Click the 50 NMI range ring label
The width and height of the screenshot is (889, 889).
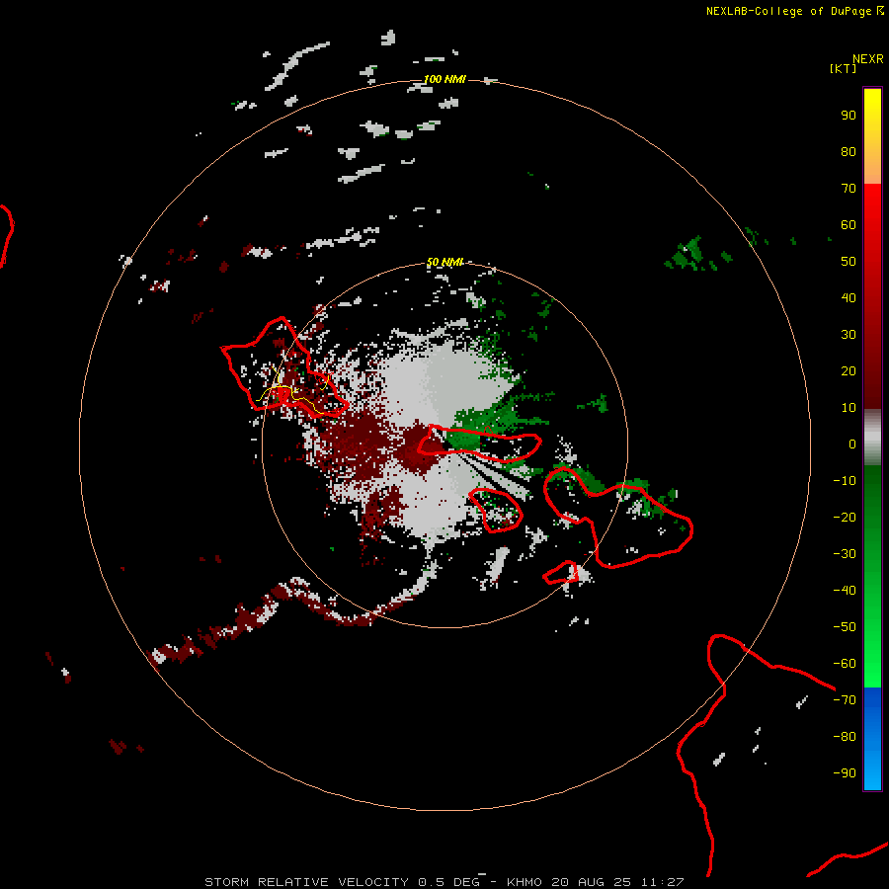444,262
